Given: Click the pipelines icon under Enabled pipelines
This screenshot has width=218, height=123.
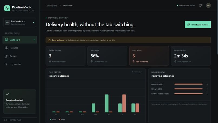Looking at the screenshot, I should 50,61.
